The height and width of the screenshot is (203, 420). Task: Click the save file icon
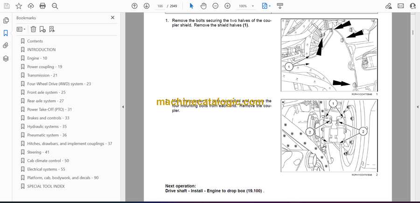pos(6,6)
